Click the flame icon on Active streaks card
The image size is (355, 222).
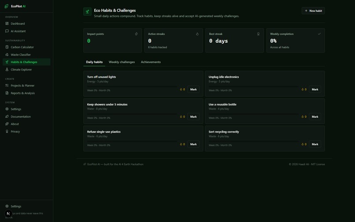pos(197,34)
